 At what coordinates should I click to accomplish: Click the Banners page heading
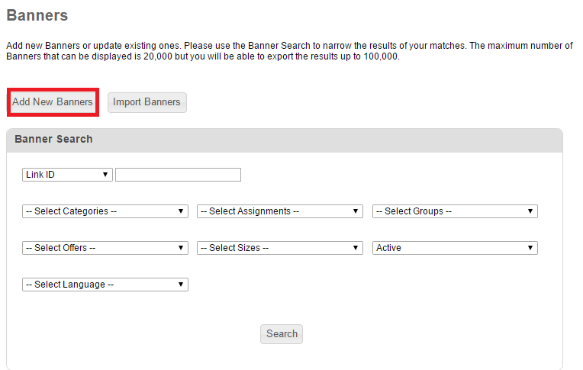tap(37, 15)
